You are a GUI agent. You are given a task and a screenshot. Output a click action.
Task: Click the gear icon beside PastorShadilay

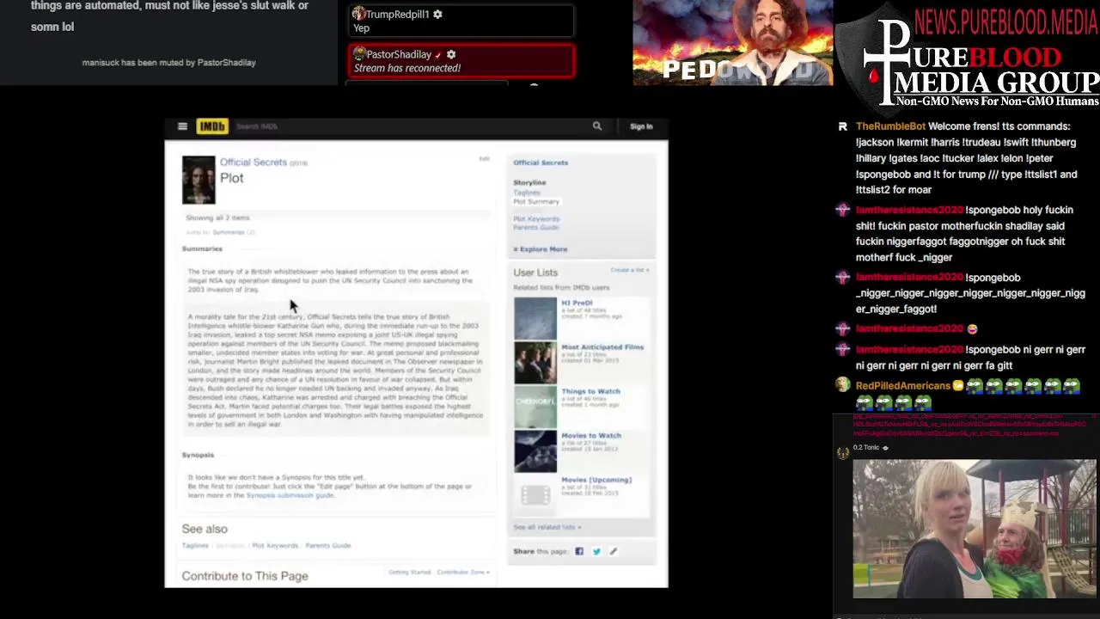tap(451, 54)
